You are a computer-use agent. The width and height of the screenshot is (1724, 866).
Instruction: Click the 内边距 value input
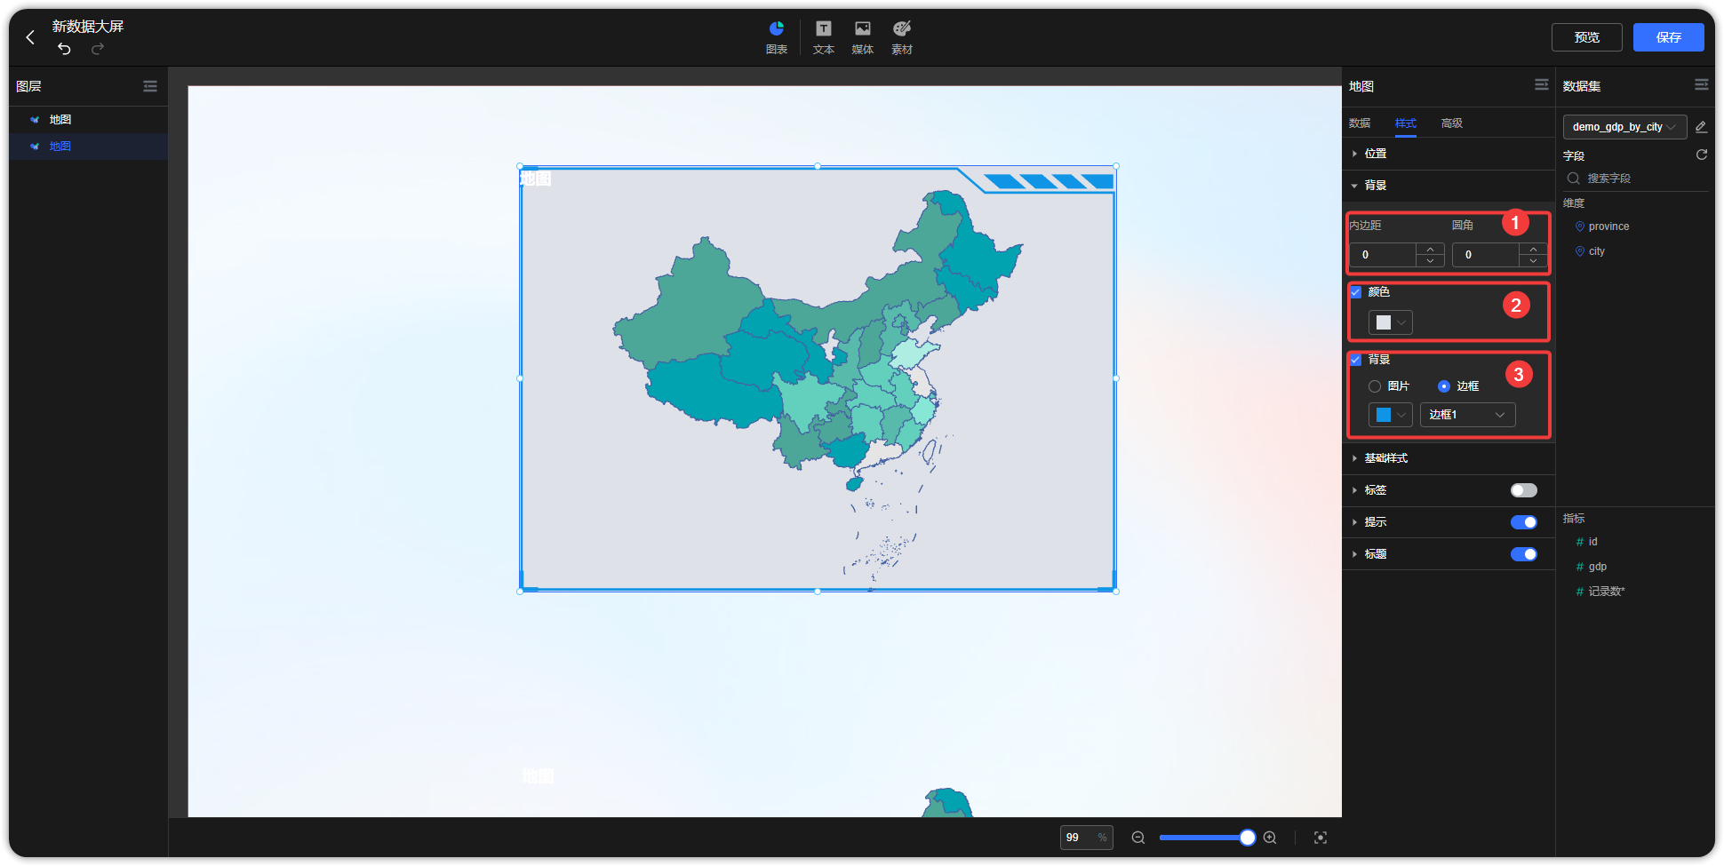coord(1384,255)
